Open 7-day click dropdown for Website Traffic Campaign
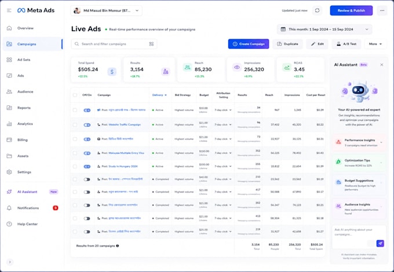Image resolution: width=394 pixels, height=272 pixels. point(223,124)
